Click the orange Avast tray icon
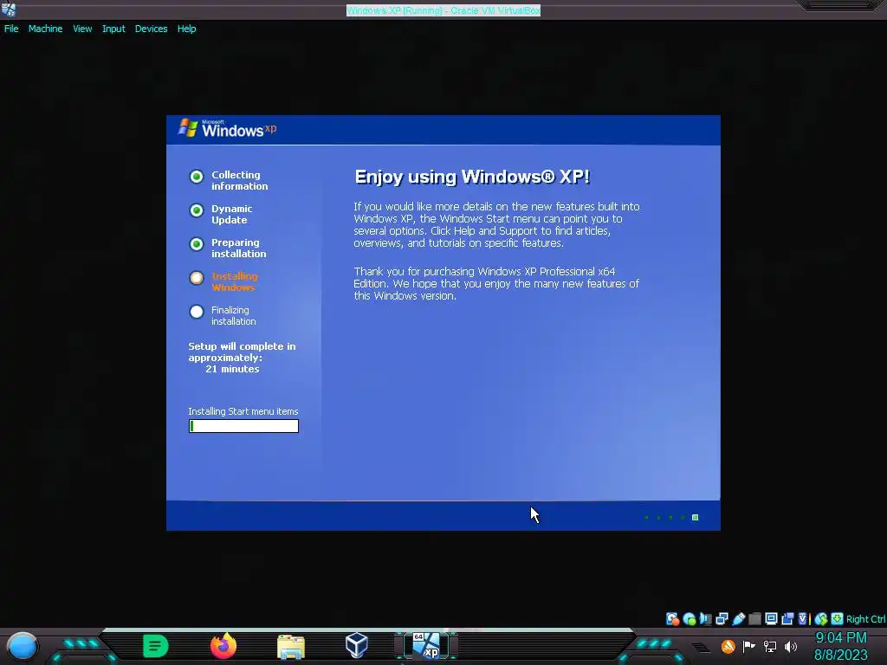Viewport: 887px width, 665px height. [x=728, y=646]
